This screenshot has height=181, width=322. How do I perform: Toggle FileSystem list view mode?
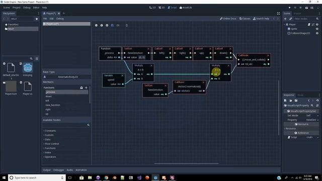coord(37,59)
